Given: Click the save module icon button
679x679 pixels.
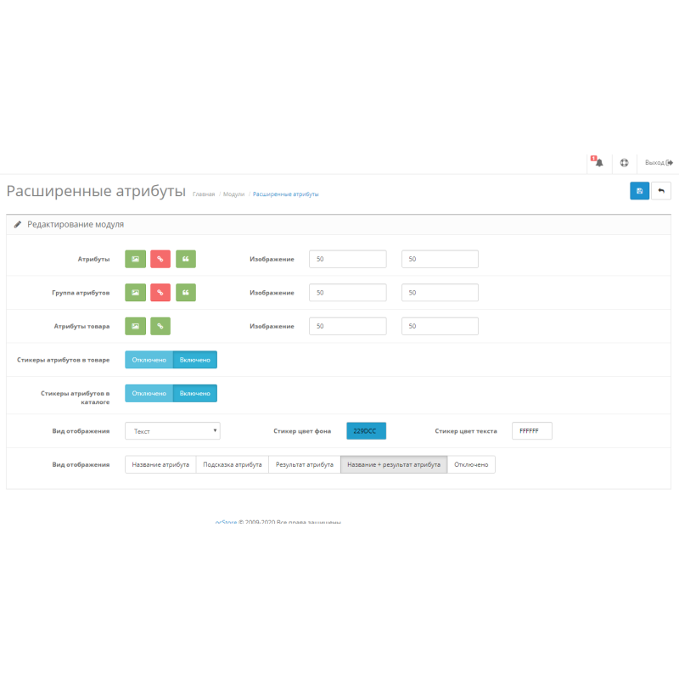Looking at the screenshot, I should [x=639, y=191].
